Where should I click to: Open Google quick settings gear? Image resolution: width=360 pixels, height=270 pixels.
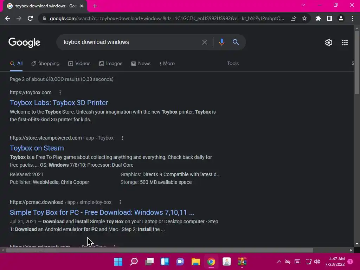329,43
